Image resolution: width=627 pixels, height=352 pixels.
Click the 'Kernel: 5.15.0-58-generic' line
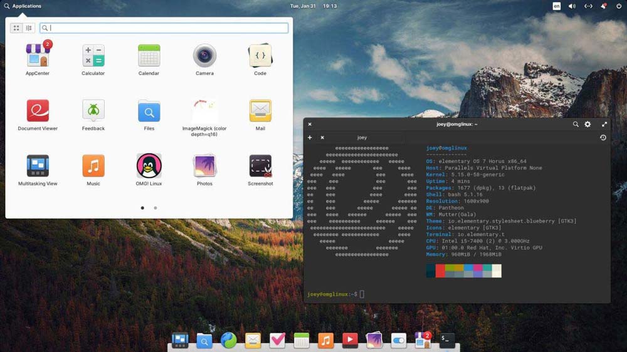(x=465, y=175)
